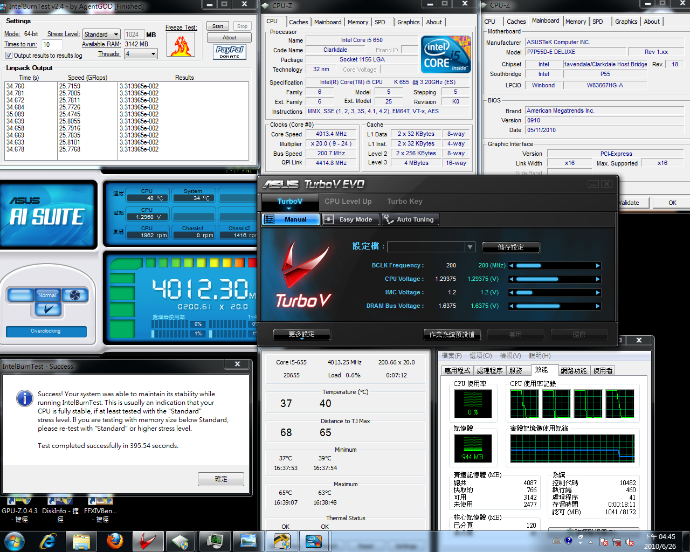This screenshot has height=552, width=690.
Task: Click the 作業系統預設值 OS default button
Action: click(452, 335)
